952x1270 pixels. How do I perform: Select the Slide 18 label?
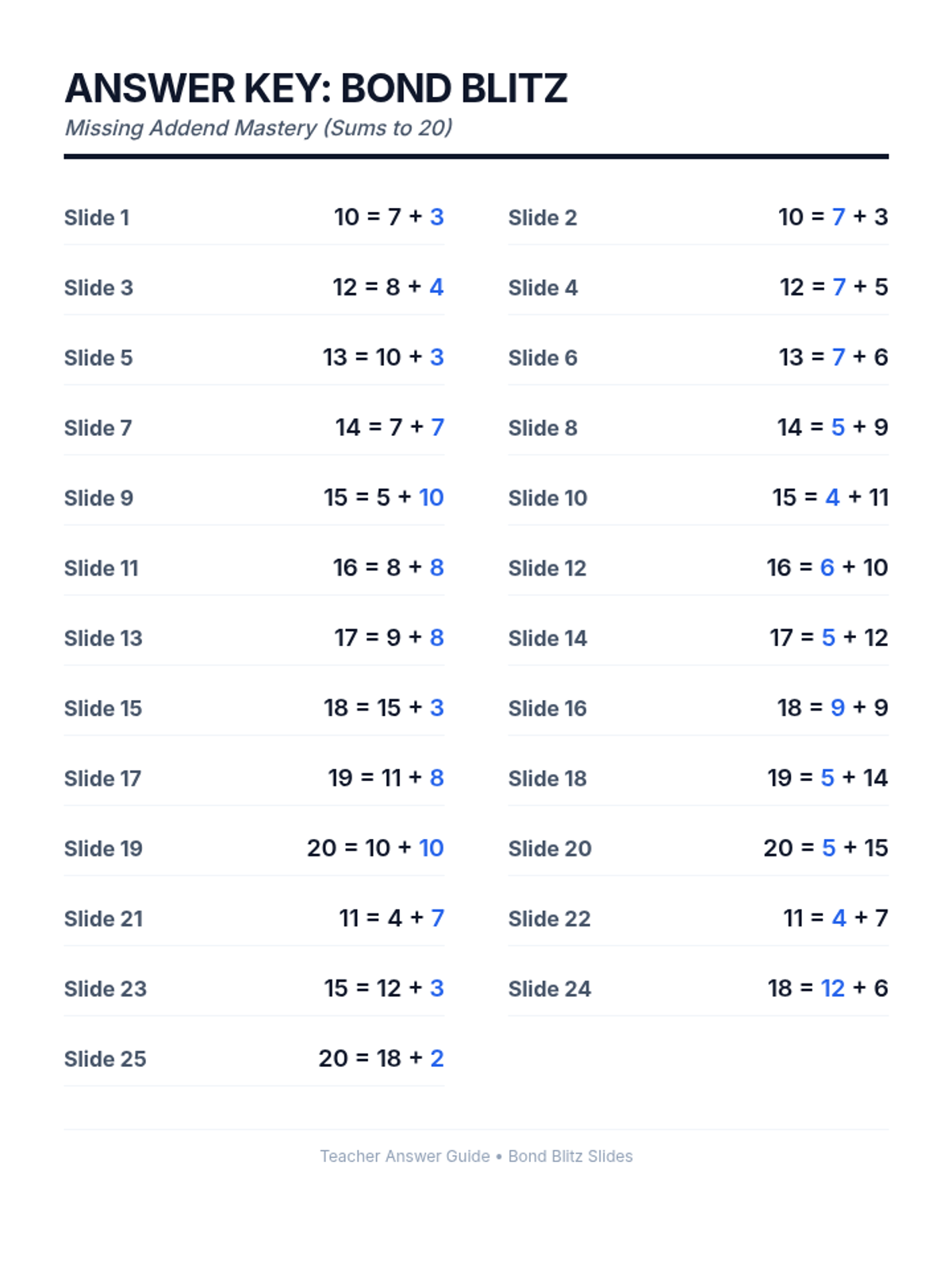(547, 779)
